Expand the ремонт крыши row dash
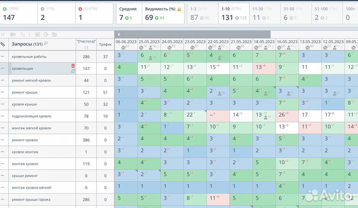Image resolution: width=358 pixels, height=208 pixels. tap(3, 92)
